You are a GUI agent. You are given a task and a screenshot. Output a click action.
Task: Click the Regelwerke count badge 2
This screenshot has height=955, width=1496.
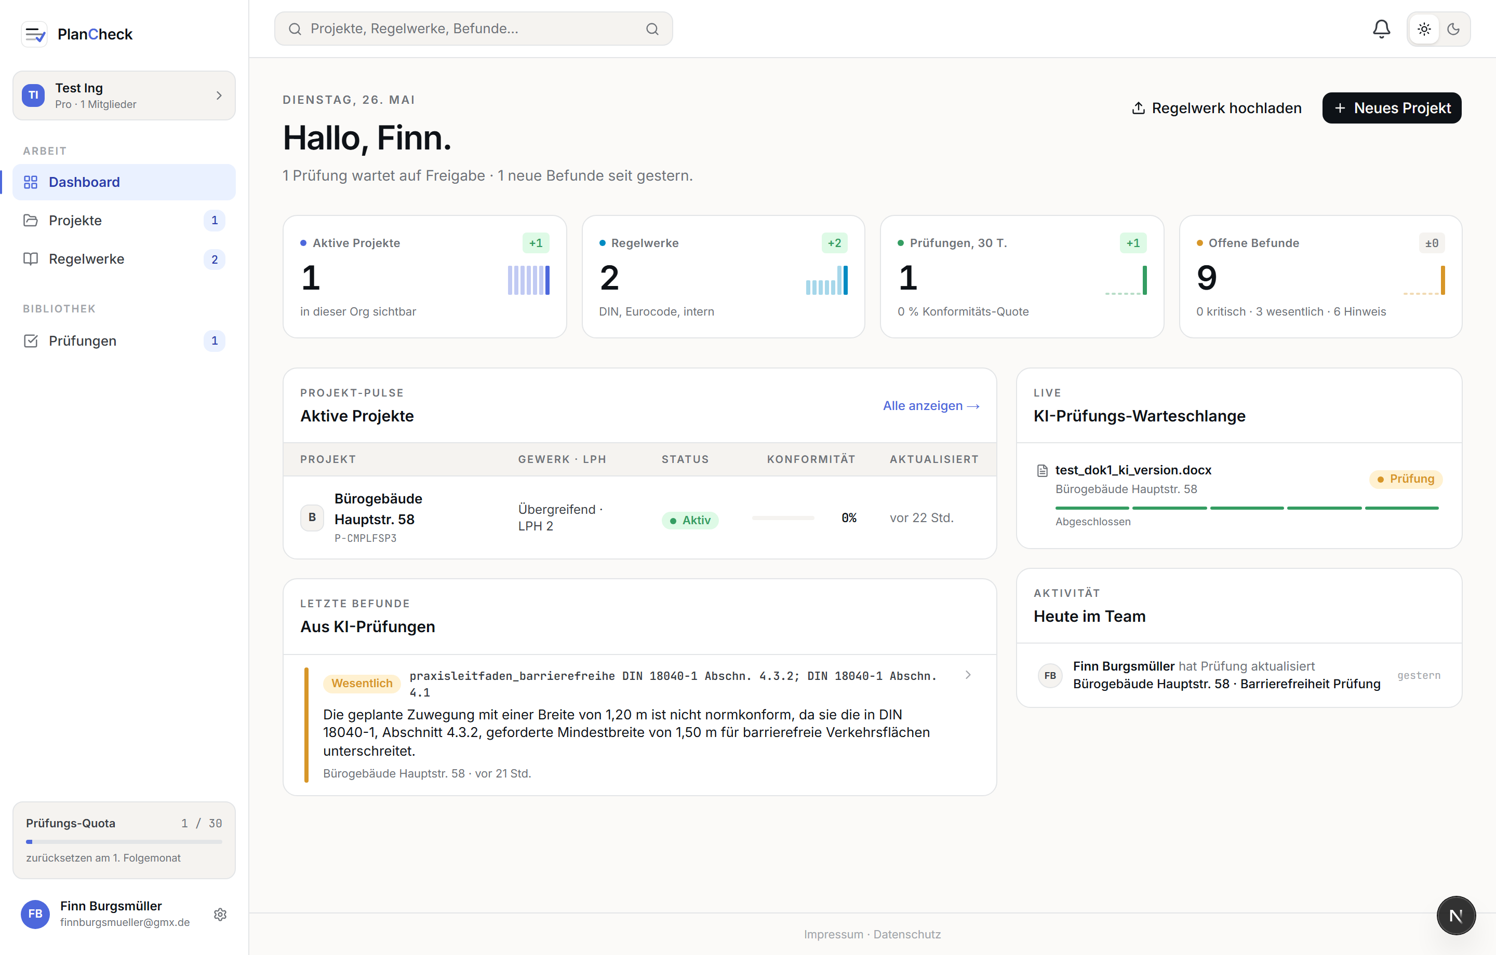[x=215, y=260]
